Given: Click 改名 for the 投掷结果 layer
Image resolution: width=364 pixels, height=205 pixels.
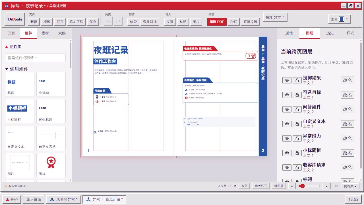Looking at the screenshot, I should [348, 80].
